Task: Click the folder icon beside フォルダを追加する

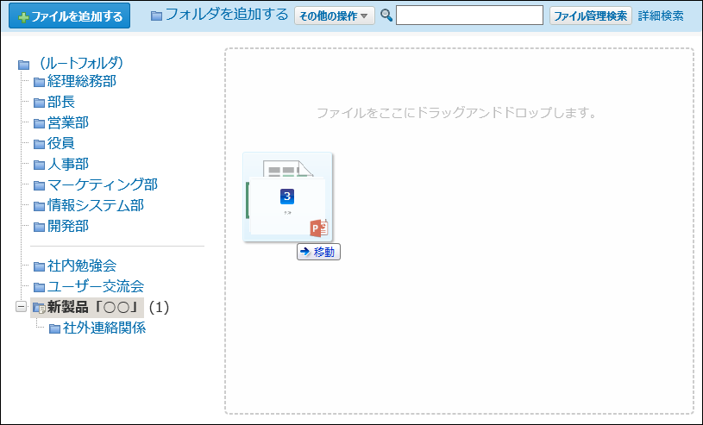Action: [x=156, y=16]
